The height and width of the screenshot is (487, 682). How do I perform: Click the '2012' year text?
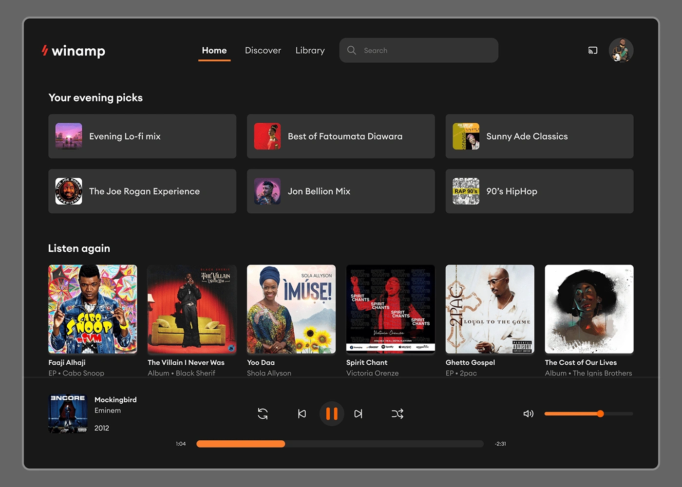coord(102,428)
